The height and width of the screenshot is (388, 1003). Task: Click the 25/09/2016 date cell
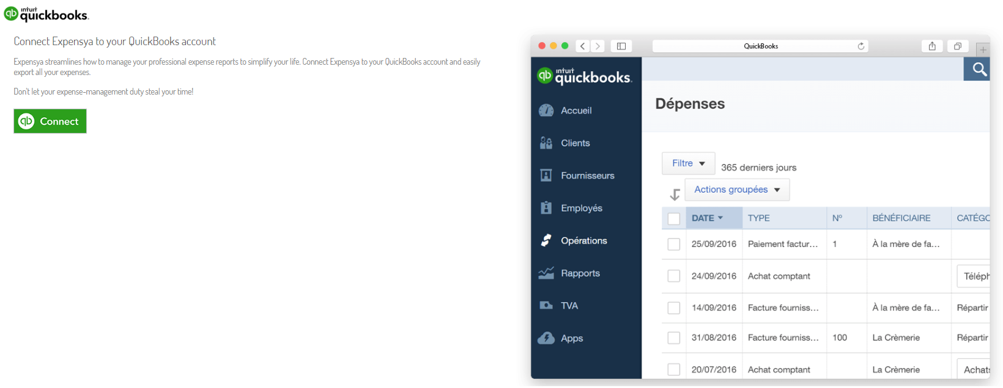coord(714,244)
